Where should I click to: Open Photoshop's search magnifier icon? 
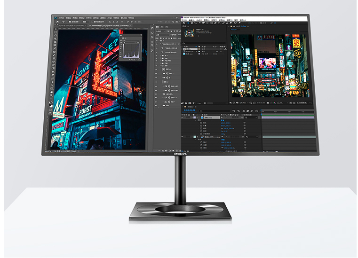[x=173, y=22]
